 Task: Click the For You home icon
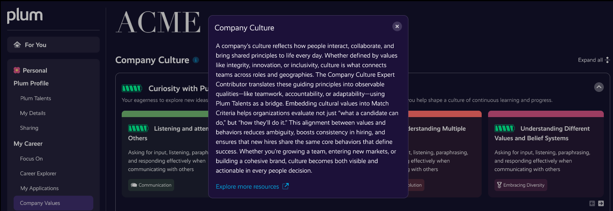coord(17,45)
